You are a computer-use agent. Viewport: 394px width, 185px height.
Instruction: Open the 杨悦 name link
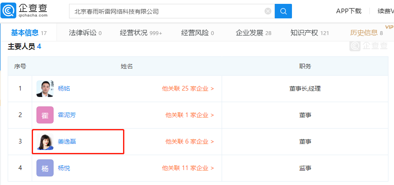64,168
